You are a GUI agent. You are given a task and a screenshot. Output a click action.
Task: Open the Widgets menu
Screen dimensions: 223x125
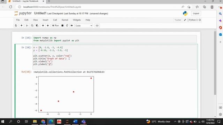pyautogui.click(x=77, y=20)
